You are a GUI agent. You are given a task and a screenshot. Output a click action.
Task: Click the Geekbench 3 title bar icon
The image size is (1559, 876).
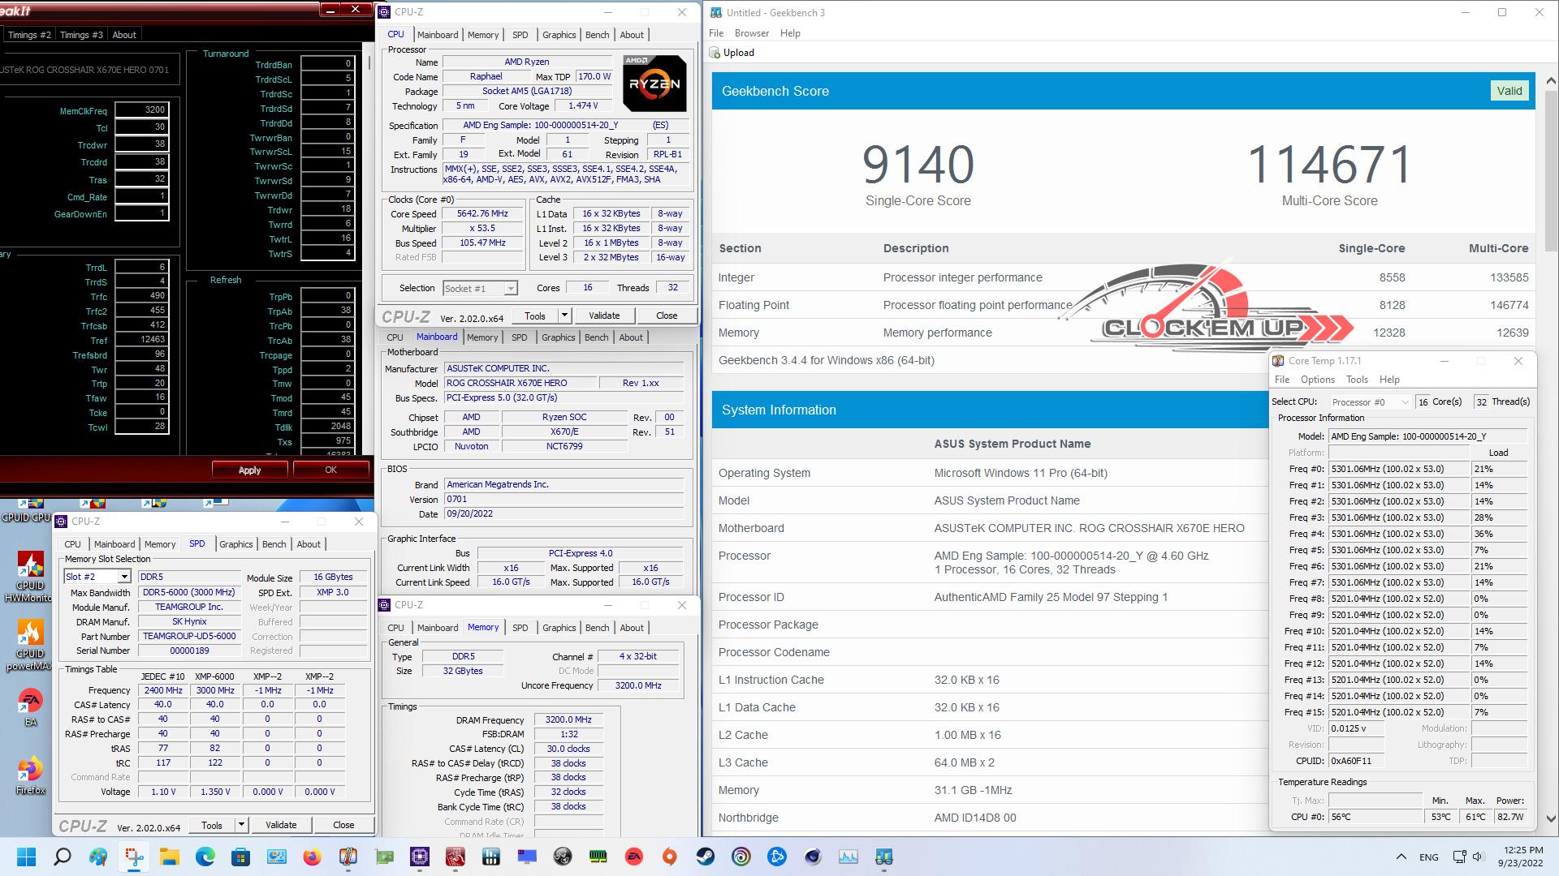(715, 12)
